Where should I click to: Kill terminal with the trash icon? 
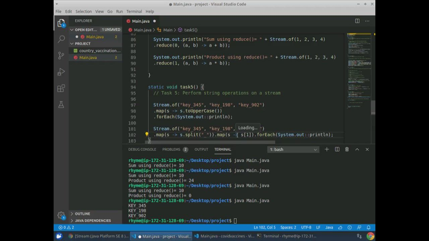(347, 149)
